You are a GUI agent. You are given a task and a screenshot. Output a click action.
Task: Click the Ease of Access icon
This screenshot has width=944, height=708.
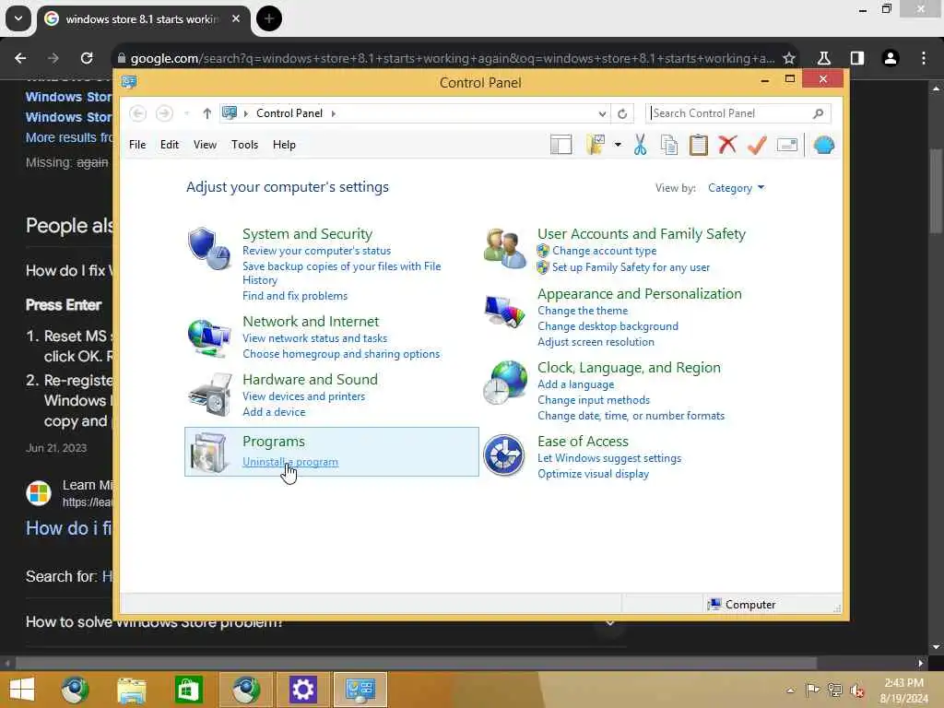click(504, 455)
